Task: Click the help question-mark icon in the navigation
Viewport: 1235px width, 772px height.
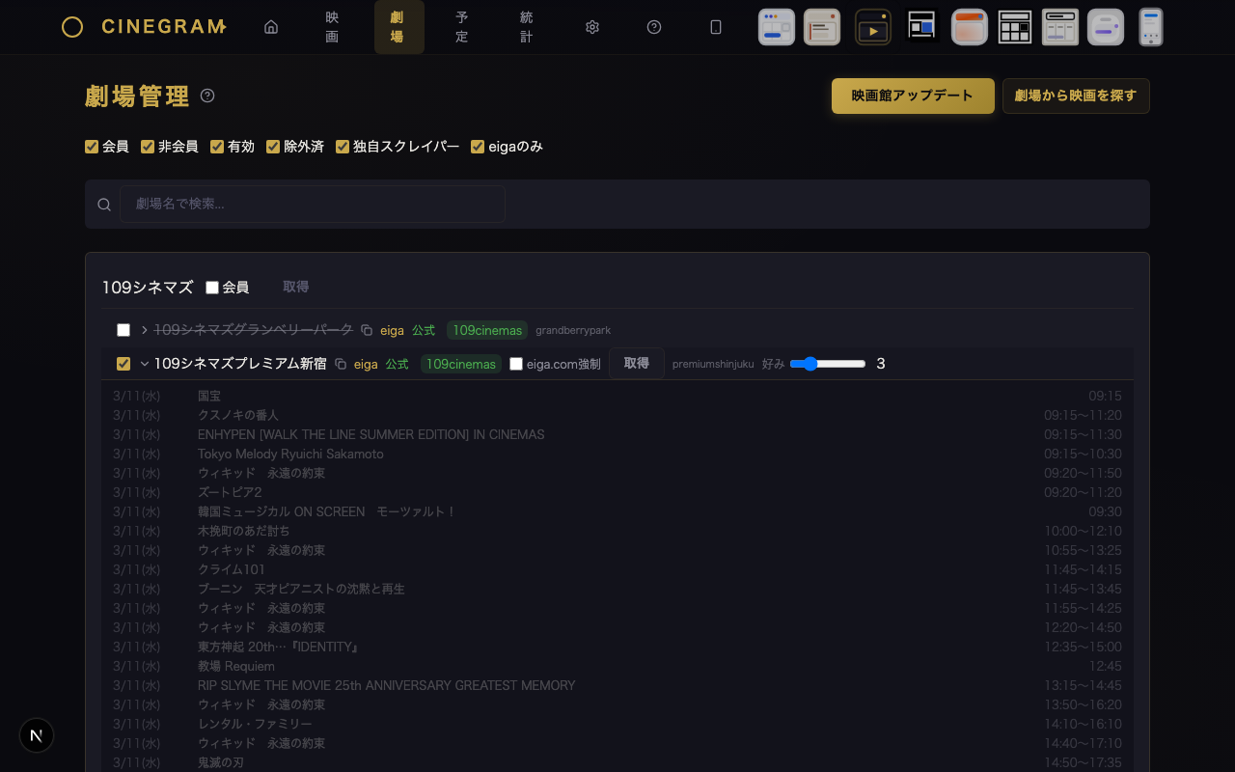Action: (x=654, y=27)
